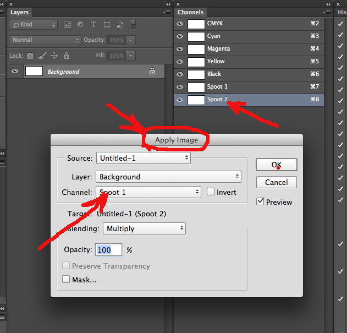Select the Black channel name
Viewport: 347px width, 333px height.
(214, 74)
